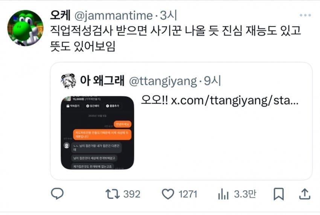Open display name 오케 profile

[60, 15]
